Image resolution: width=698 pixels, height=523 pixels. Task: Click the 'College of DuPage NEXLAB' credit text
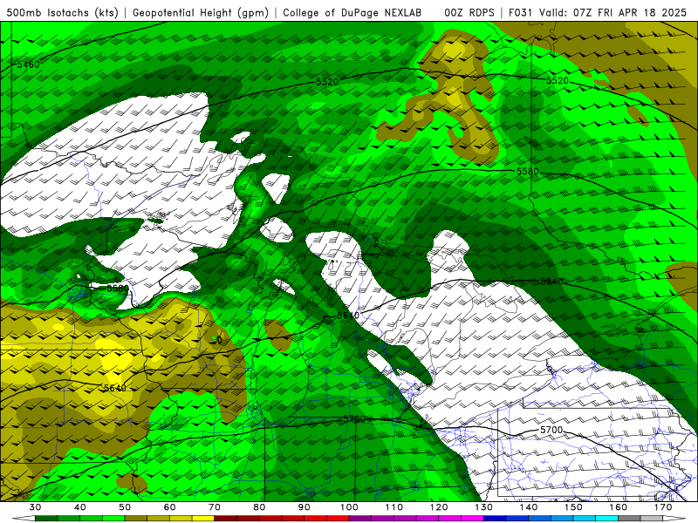pyautogui.click(x=352, y=12)
